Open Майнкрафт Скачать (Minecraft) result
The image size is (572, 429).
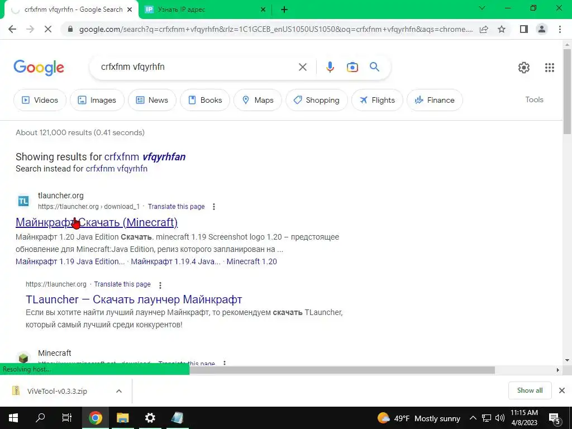tap(97, 222)
